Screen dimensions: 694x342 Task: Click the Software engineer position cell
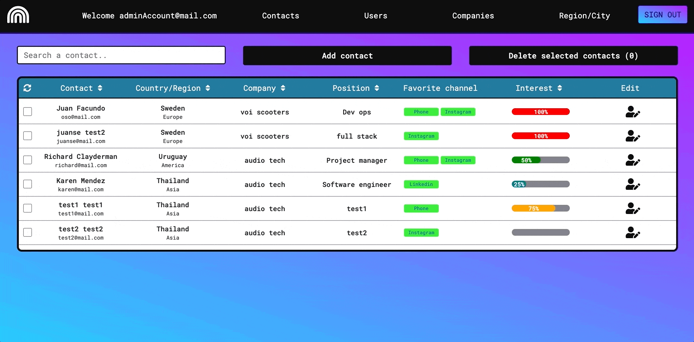point(357,185)
